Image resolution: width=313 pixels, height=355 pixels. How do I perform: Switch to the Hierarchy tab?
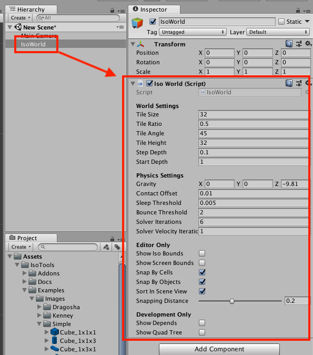pyautogui.click(x=31, y=9)
